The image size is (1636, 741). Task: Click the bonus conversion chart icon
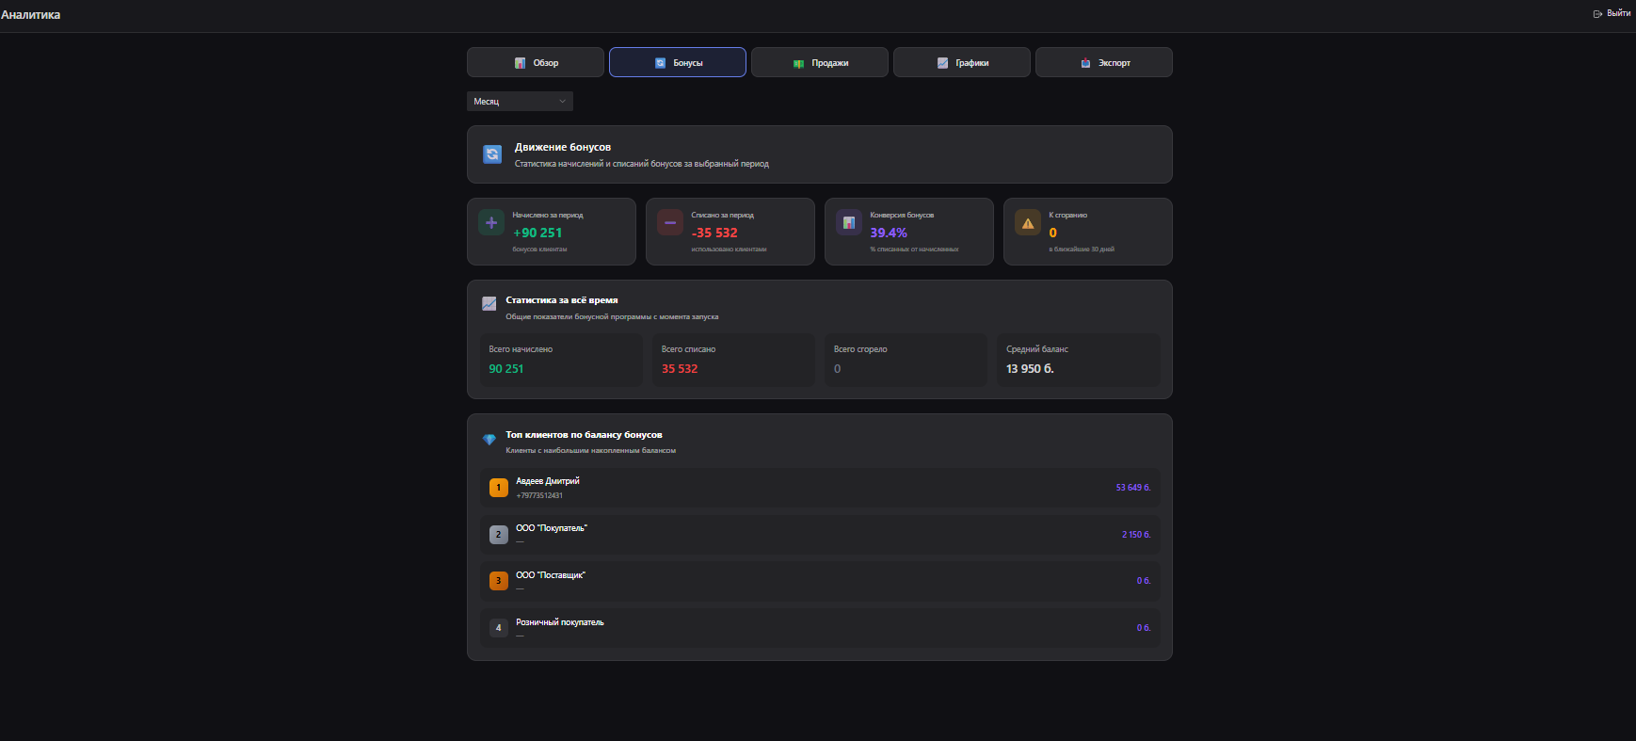point(849,223)
